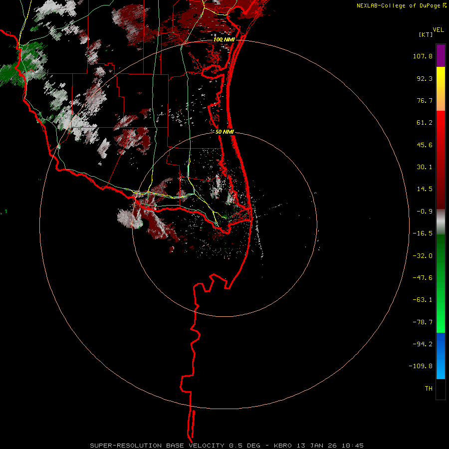This screenshot has width=449, height=449.
Task: Click the 50 NMI range ring label
Action: pyautogui.click(x=224, y=132)
